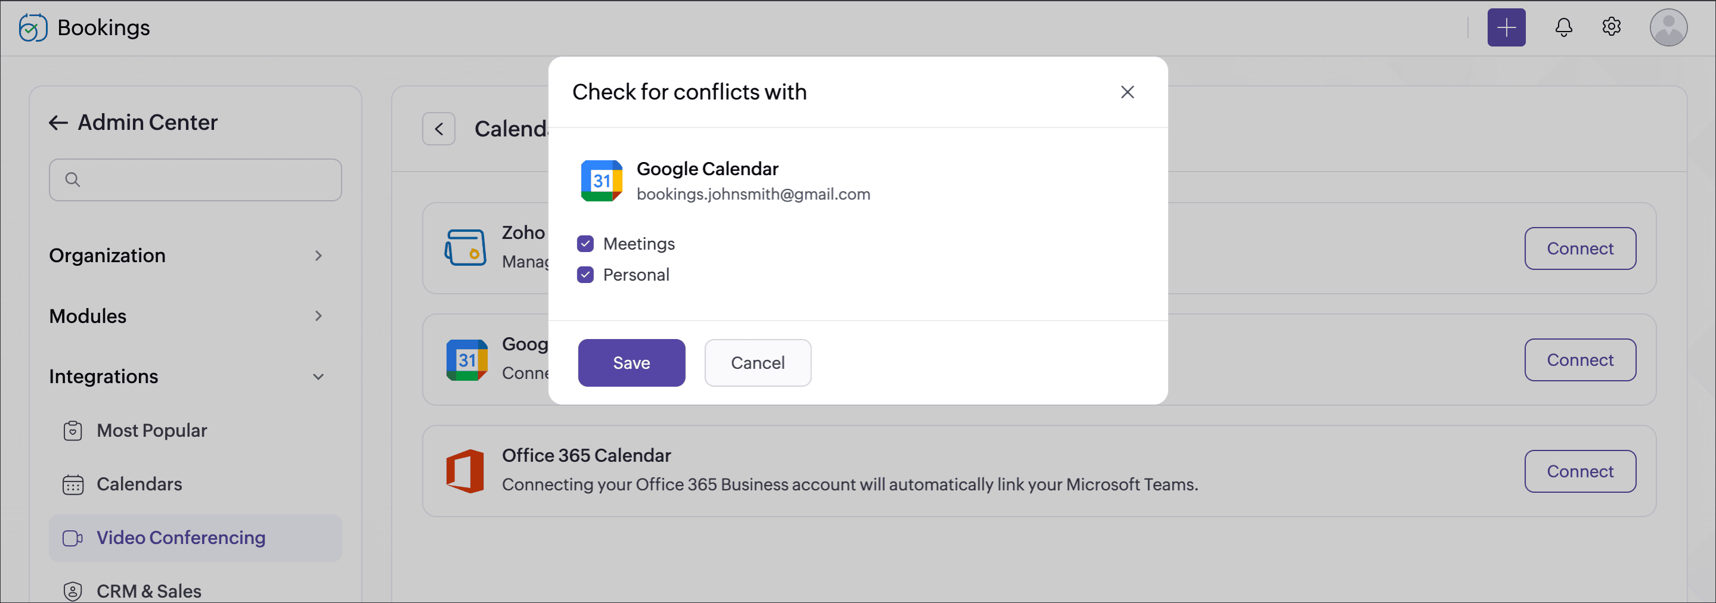Go back using the Calendars chevron button
This screenshot has height=603, width=1716.
pos(438,129)
